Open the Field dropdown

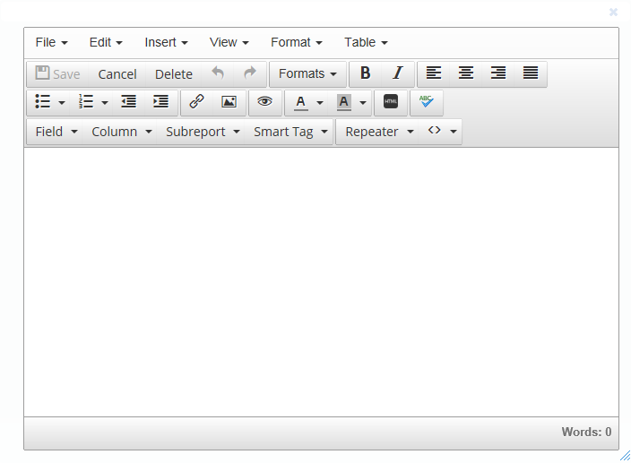pyautogui.click(x=56, y=132)
